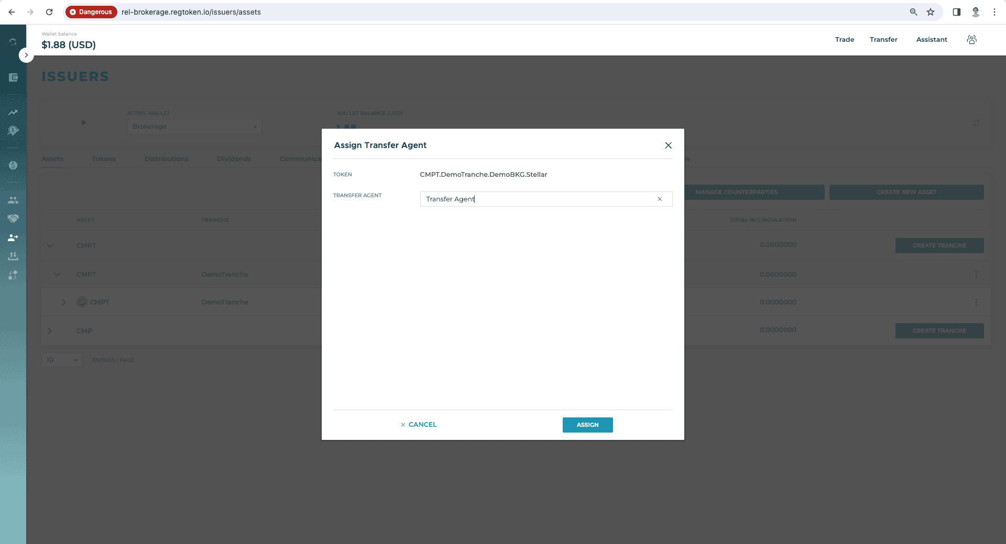Open three-dot menu for CMPT DemoTranche row

click(x=976, y=275)
